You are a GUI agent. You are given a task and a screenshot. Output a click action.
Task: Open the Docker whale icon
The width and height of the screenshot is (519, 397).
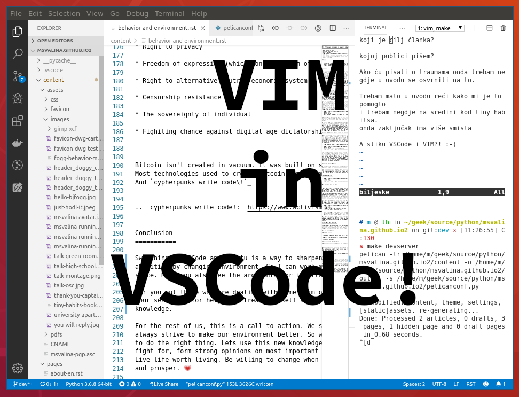click(x=17, y=143)
